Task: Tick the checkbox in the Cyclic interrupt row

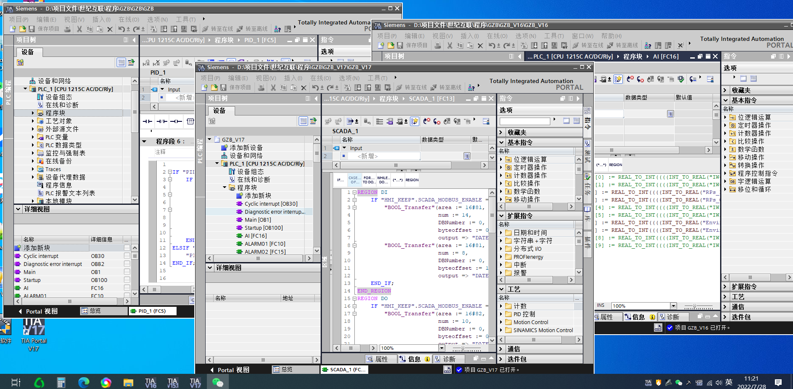Action: click(127, 256)
